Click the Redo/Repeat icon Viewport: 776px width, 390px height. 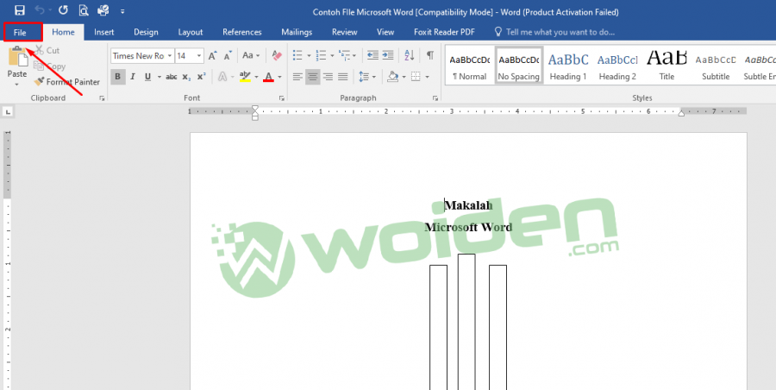point(63,10)
